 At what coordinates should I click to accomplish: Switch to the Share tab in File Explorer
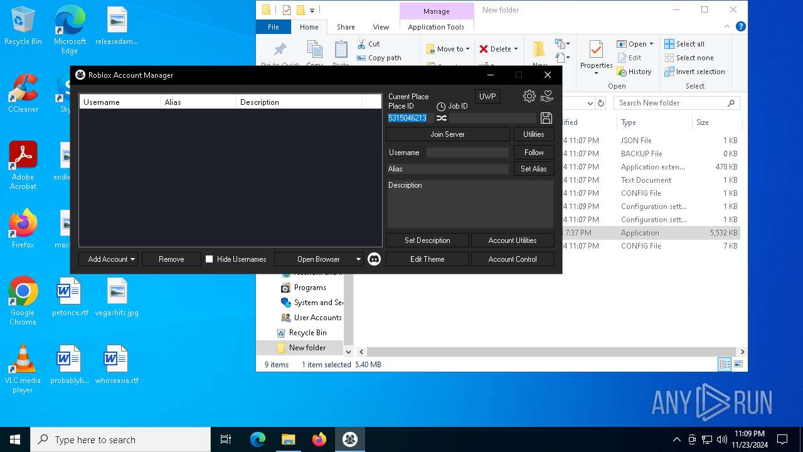click(346, 27)
